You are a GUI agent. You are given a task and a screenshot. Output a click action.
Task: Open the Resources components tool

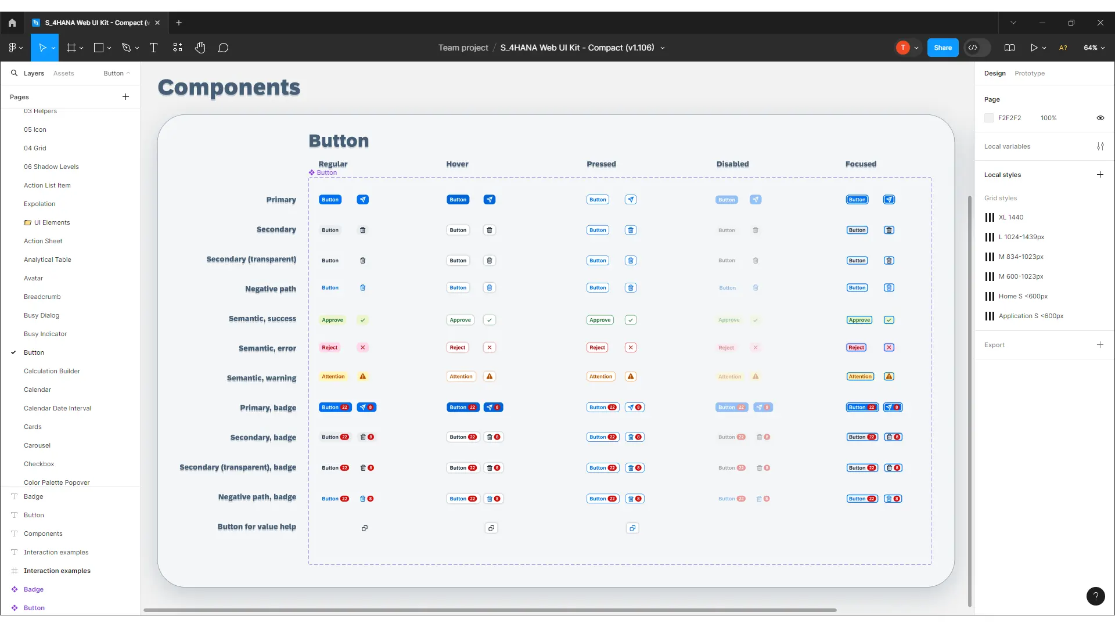pos(178,48)
